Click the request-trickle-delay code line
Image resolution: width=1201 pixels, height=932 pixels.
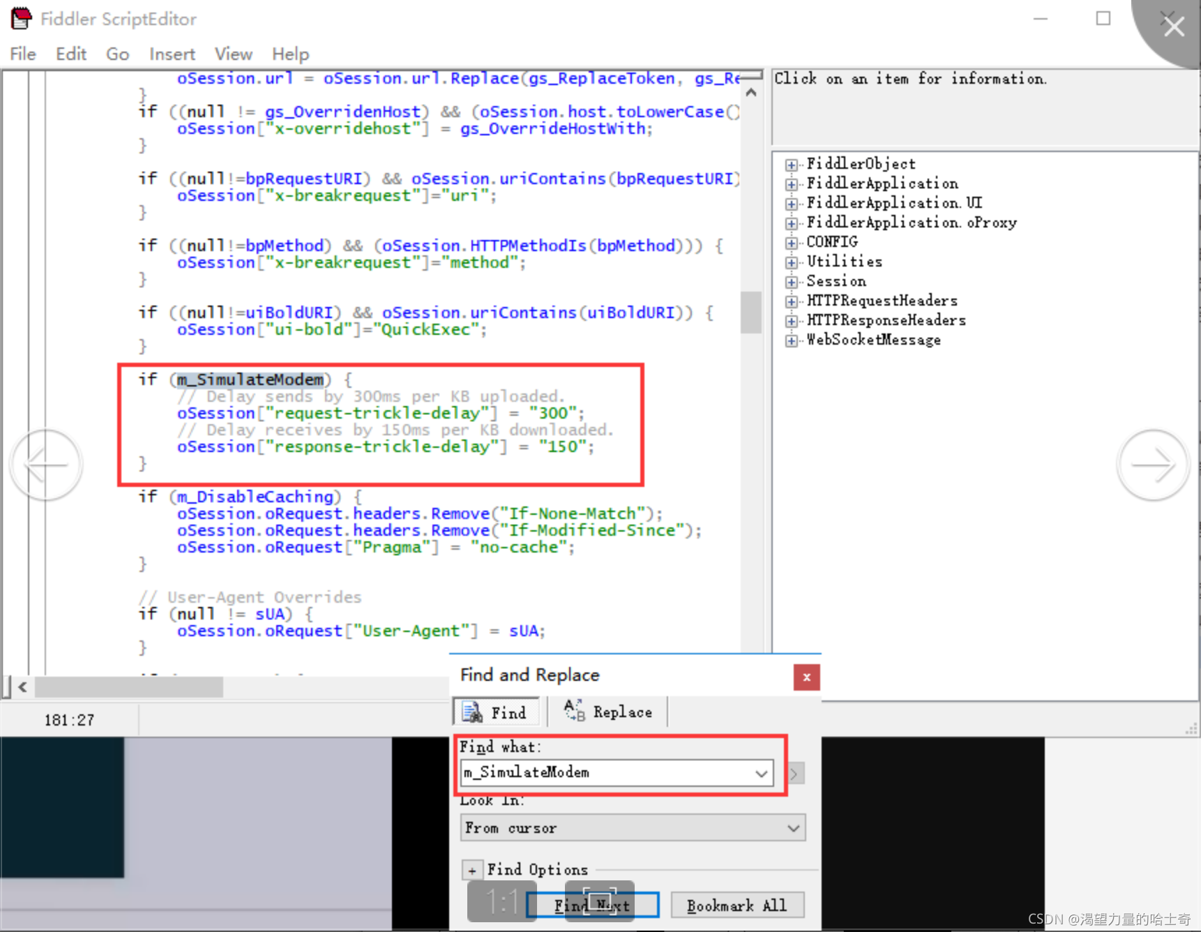point(381,413)
